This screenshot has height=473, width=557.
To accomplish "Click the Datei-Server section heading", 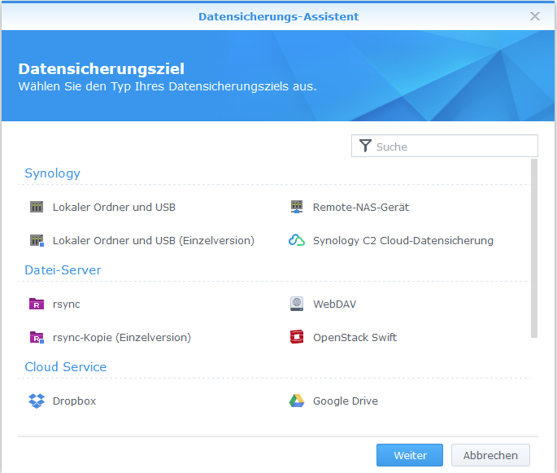I will (63, 270).
